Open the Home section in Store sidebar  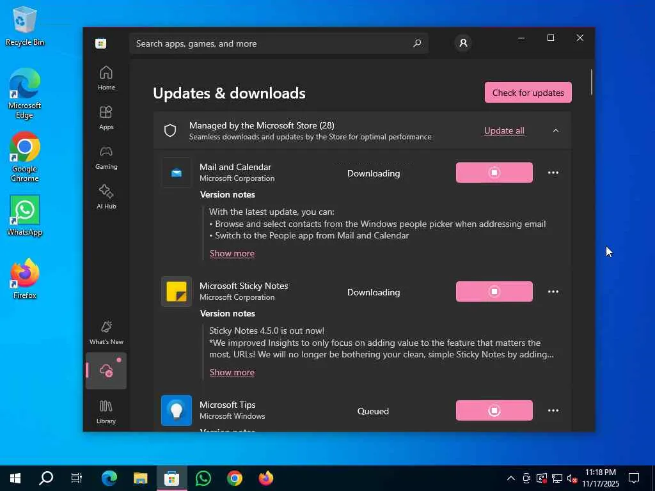click(106, 78)
